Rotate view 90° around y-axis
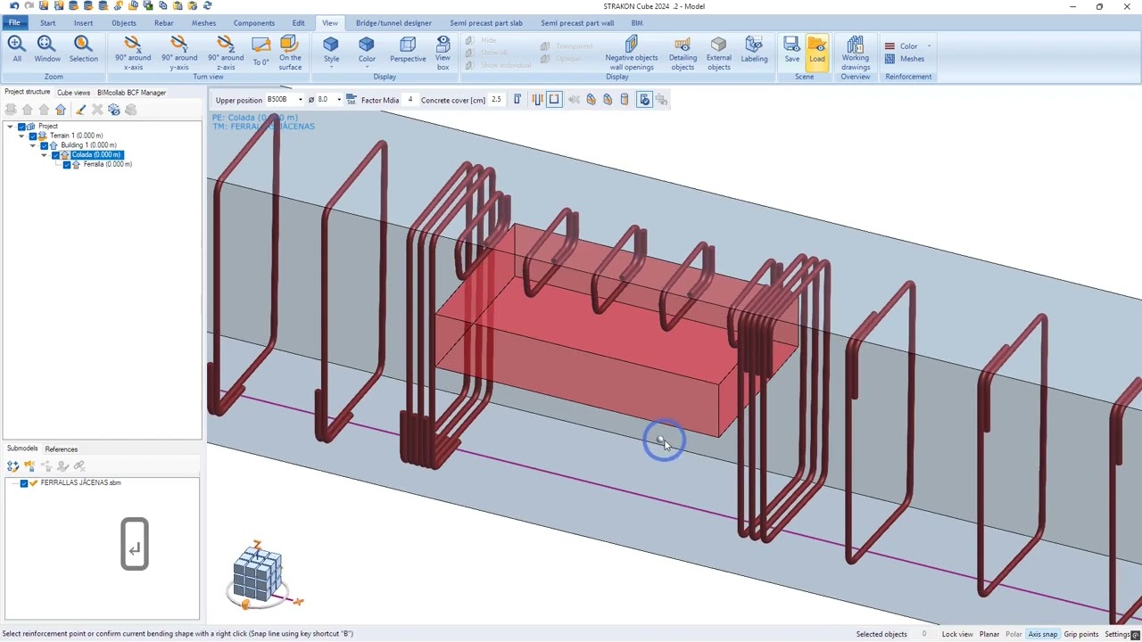The height and width of the screenshot is (642, 1142). click(x=179, y=53)
